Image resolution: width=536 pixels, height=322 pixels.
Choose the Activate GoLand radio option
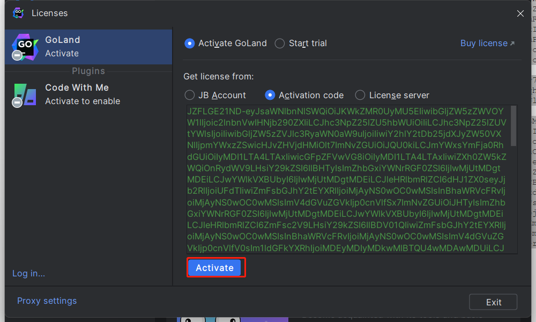click(226, 43)
